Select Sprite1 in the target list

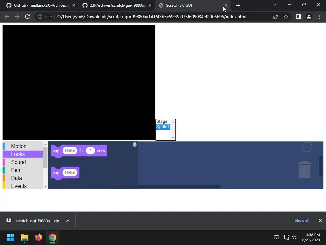click(x=163, y=127)
